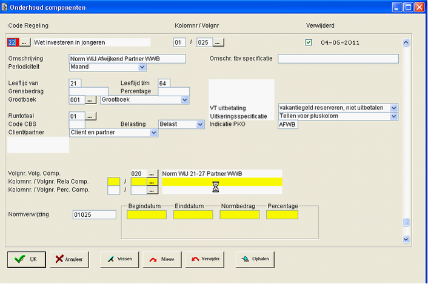Image resolution: width=428 pixels, height=284 pixels.
Task: Click the Ophalen button
Action: click(255, 259)
